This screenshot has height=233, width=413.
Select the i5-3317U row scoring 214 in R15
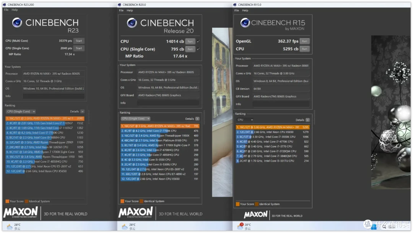(273, 161)
